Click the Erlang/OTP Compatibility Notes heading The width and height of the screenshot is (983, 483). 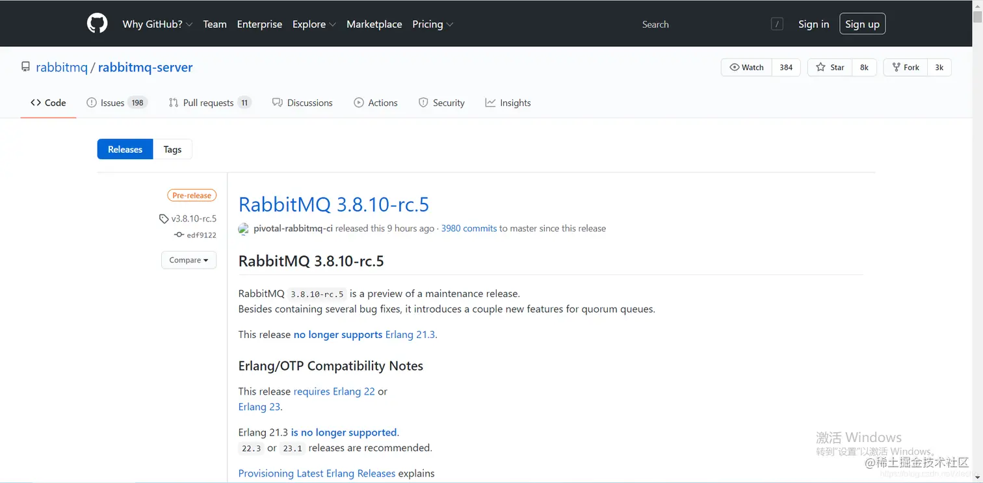click(x=331, y=366)
